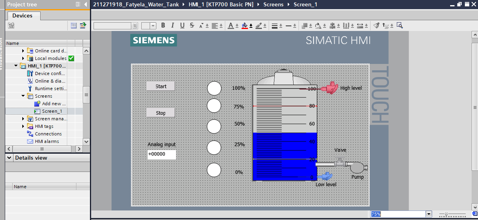This screenshot has height=220, width=478.
Task: Click the Analog input value field
Action: coord(162,154)
